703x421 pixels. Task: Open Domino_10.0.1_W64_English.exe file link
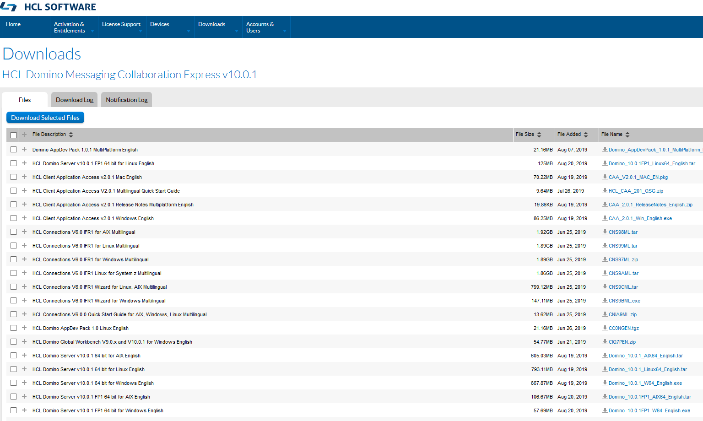point(645,383)
